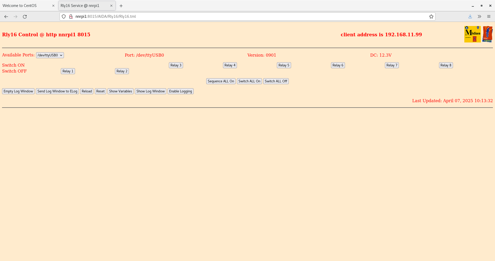This screenshot has height=261, width=495.
Task: Click the tracking protection shield icon
Action: [64, 16]
